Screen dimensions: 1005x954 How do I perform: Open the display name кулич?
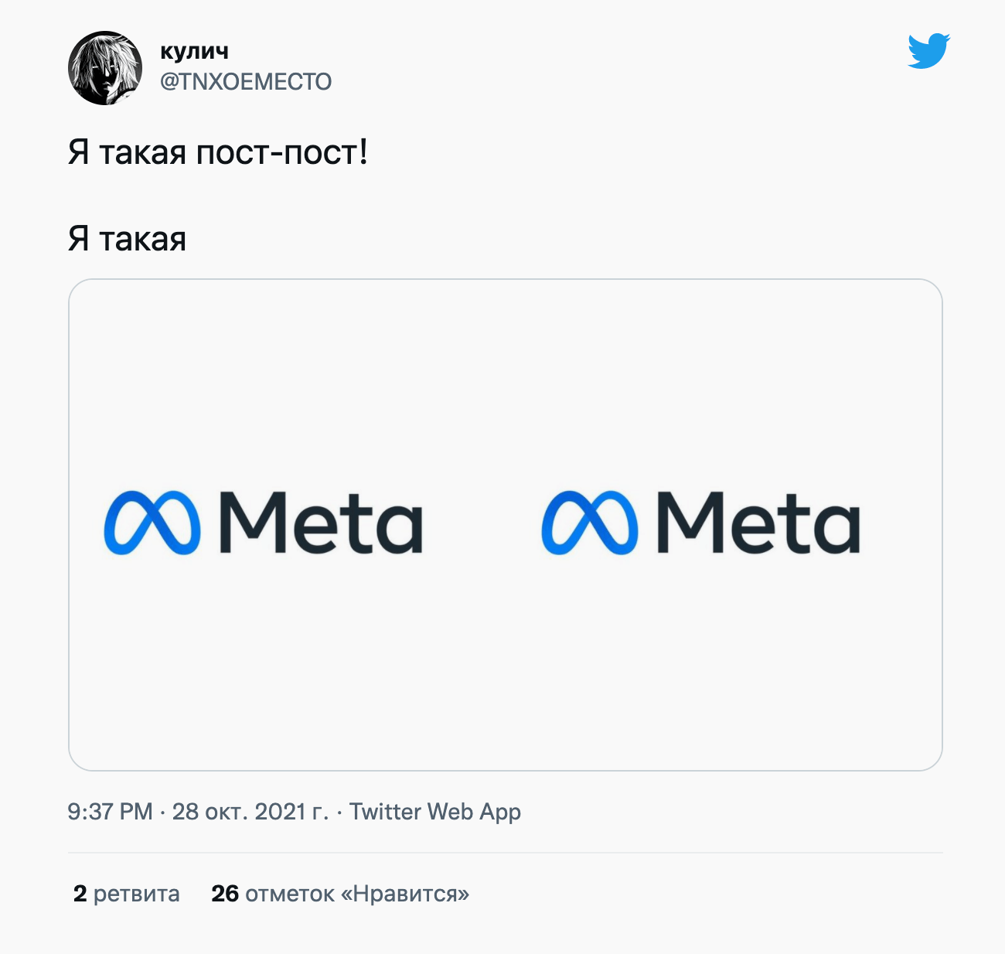[x=194, y=51]
